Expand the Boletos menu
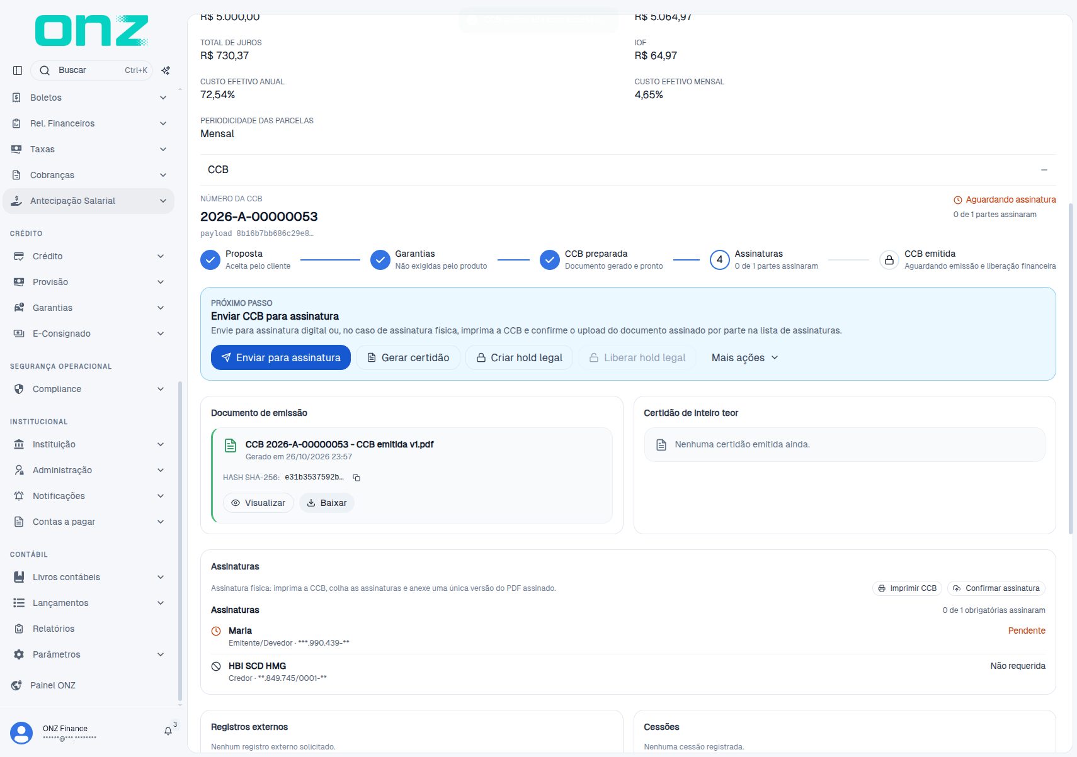1077x757 pixels. pos(88,98)
